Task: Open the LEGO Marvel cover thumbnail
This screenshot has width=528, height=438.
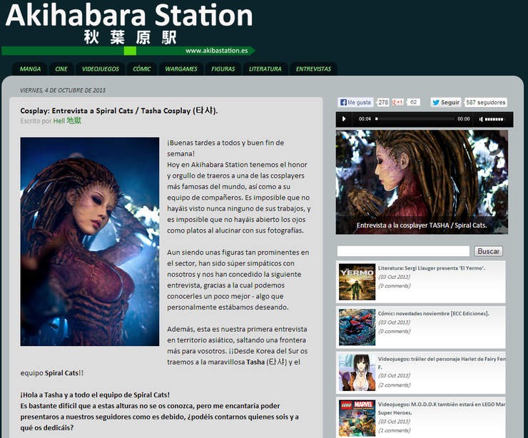Action: (357, 419)
